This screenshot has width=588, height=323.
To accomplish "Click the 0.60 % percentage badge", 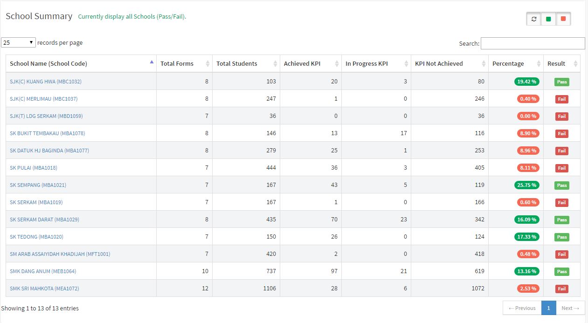I will pos(528,202).
